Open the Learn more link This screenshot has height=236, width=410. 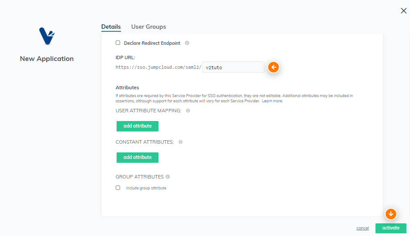pyautogui.click(x=272, y=101)
